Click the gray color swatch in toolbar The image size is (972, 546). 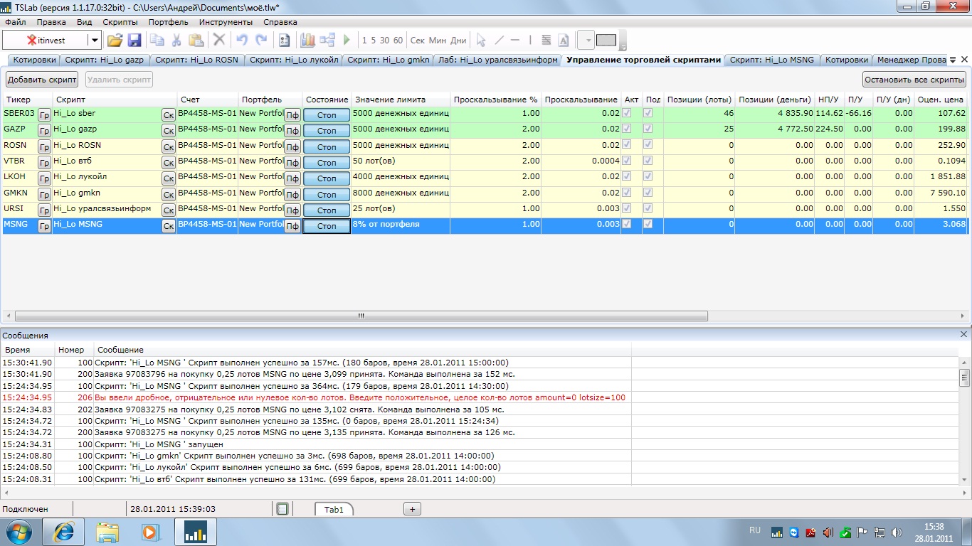tap(606, 41)
